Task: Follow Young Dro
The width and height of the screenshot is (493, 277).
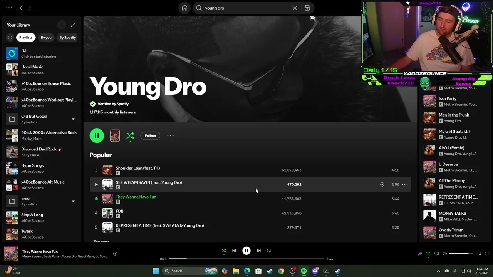Action: [x=150, y=136]
